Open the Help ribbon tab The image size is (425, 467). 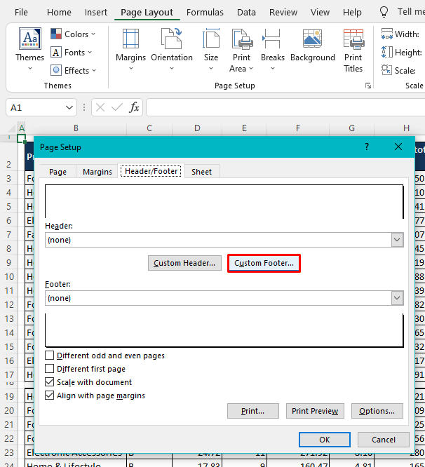[352, 12]
